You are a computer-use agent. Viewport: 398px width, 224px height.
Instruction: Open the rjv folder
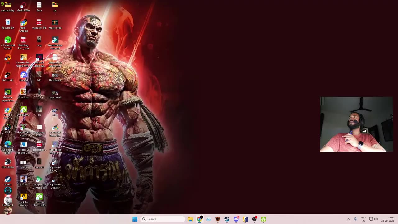click(x=55, y=7)
